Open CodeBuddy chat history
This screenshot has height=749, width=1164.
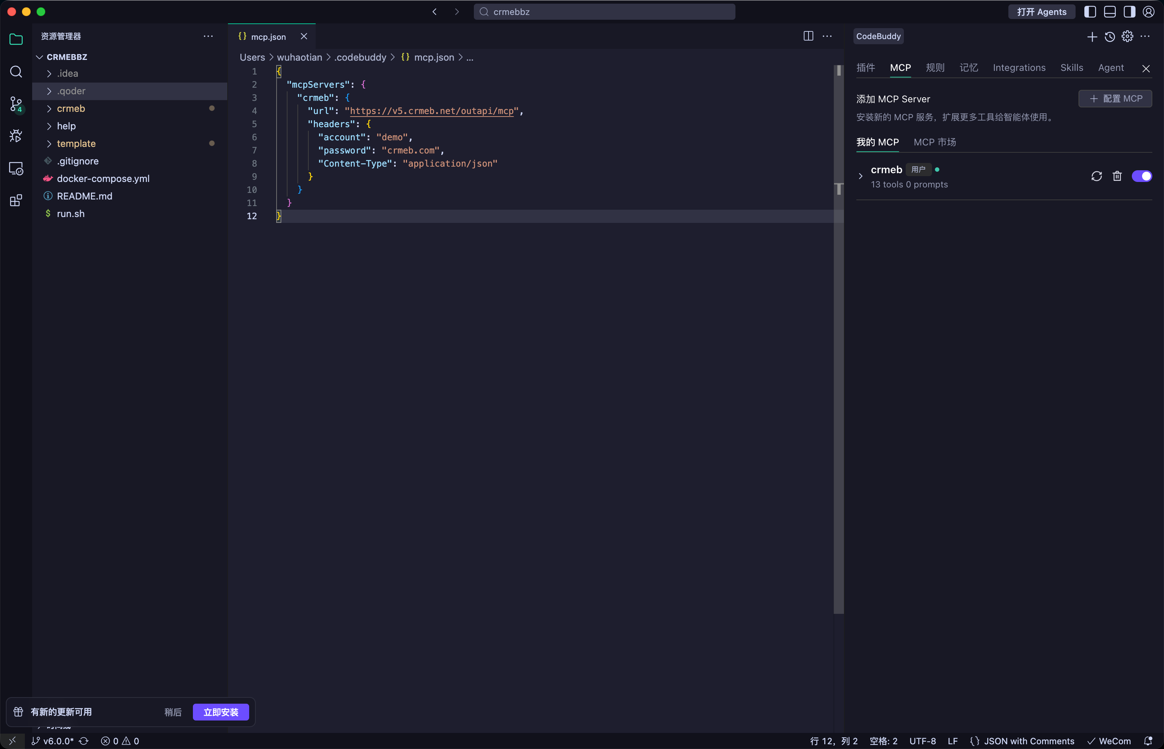(x=1110, y=37)
